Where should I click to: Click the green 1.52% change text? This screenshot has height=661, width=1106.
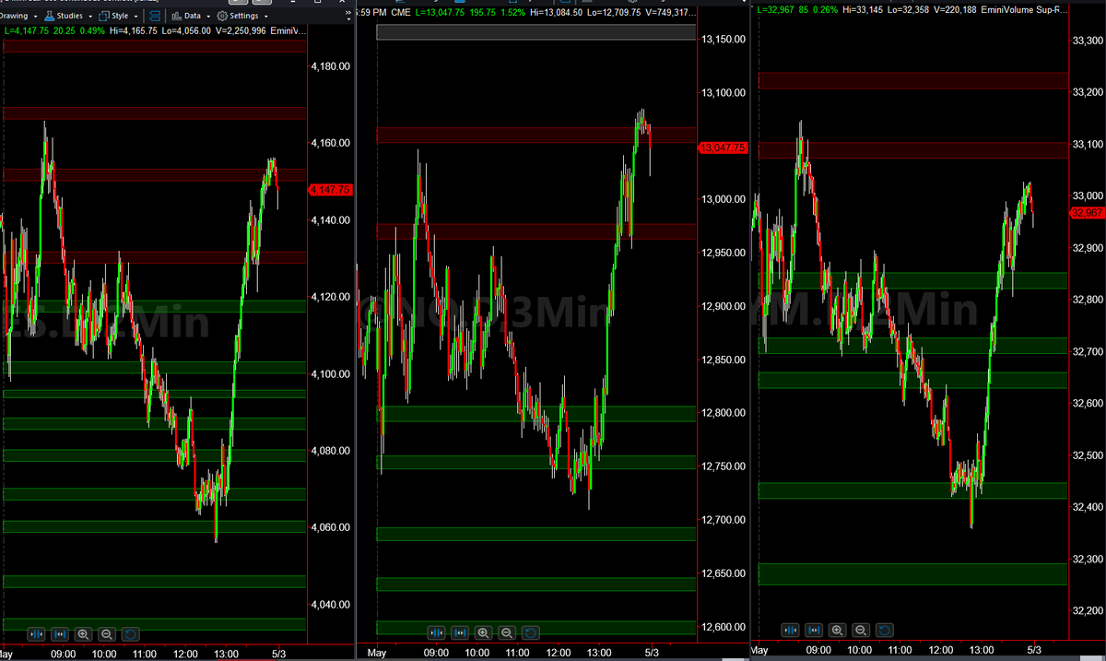(x=512, y=12)
